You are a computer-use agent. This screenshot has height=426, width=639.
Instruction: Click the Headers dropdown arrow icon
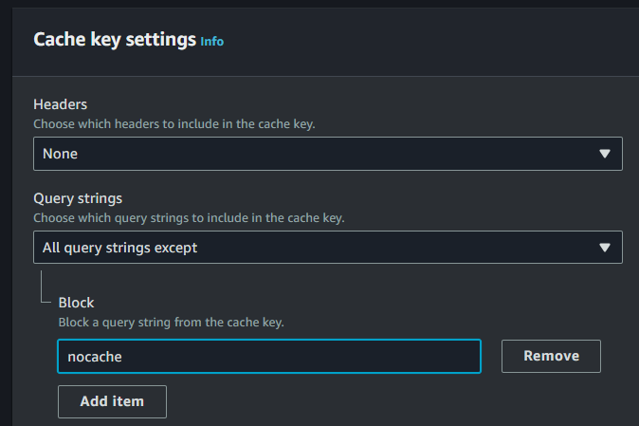click(605, 154)
